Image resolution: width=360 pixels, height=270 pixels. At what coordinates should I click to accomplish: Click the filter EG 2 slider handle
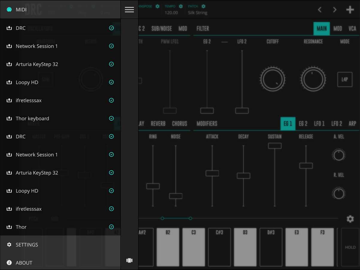click(207, 111)
